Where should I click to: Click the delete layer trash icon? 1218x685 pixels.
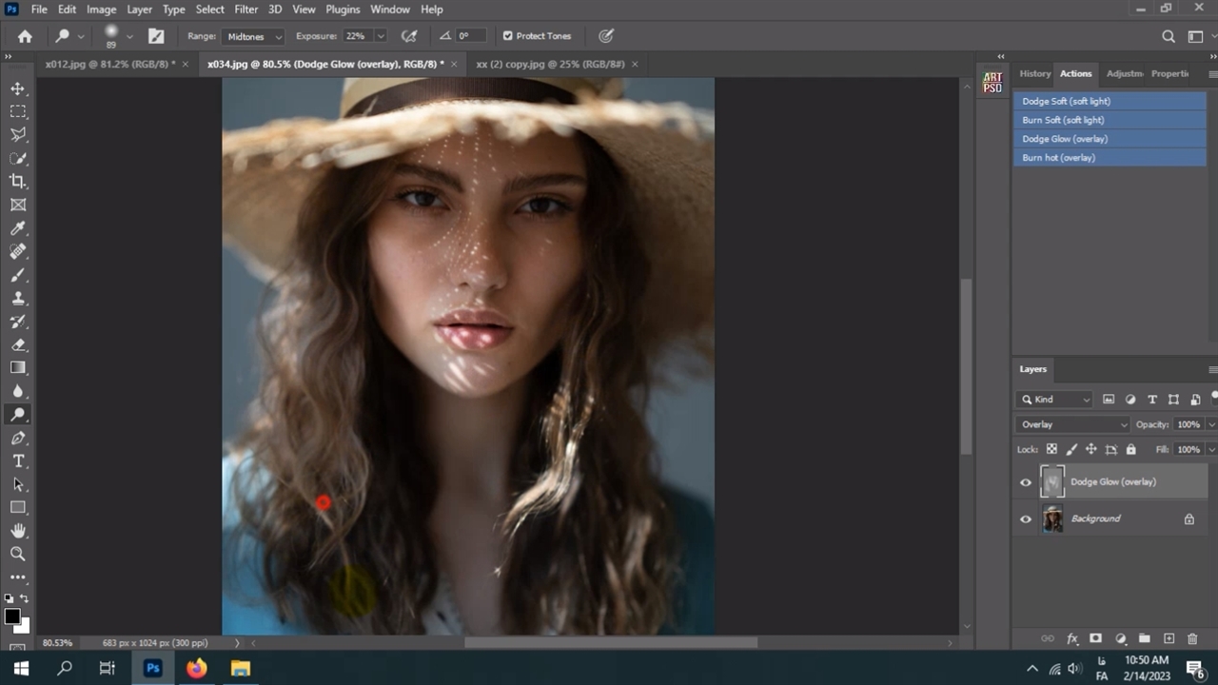coord(1192,638)
